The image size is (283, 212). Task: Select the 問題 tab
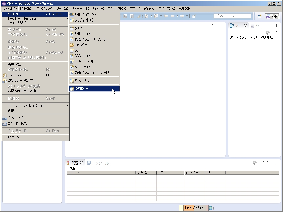pos(75,163)
